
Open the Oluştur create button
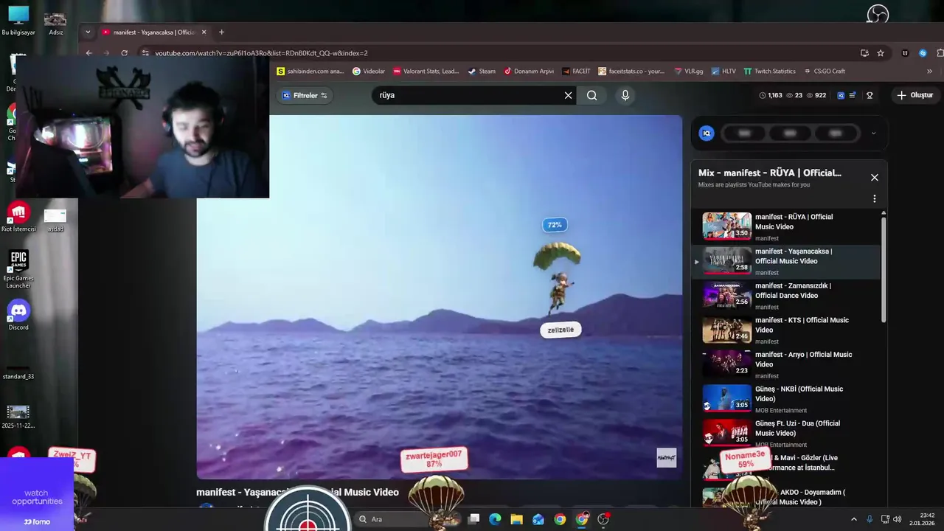(914, 95)
